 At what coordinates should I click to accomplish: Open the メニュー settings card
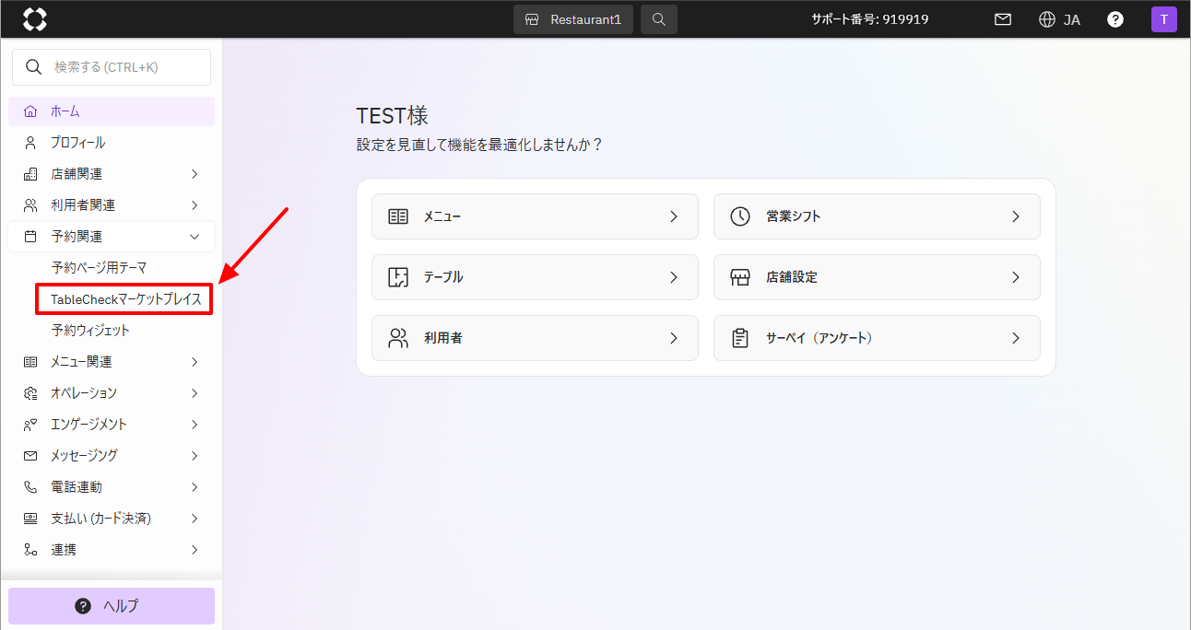click(x=535, y=216)
